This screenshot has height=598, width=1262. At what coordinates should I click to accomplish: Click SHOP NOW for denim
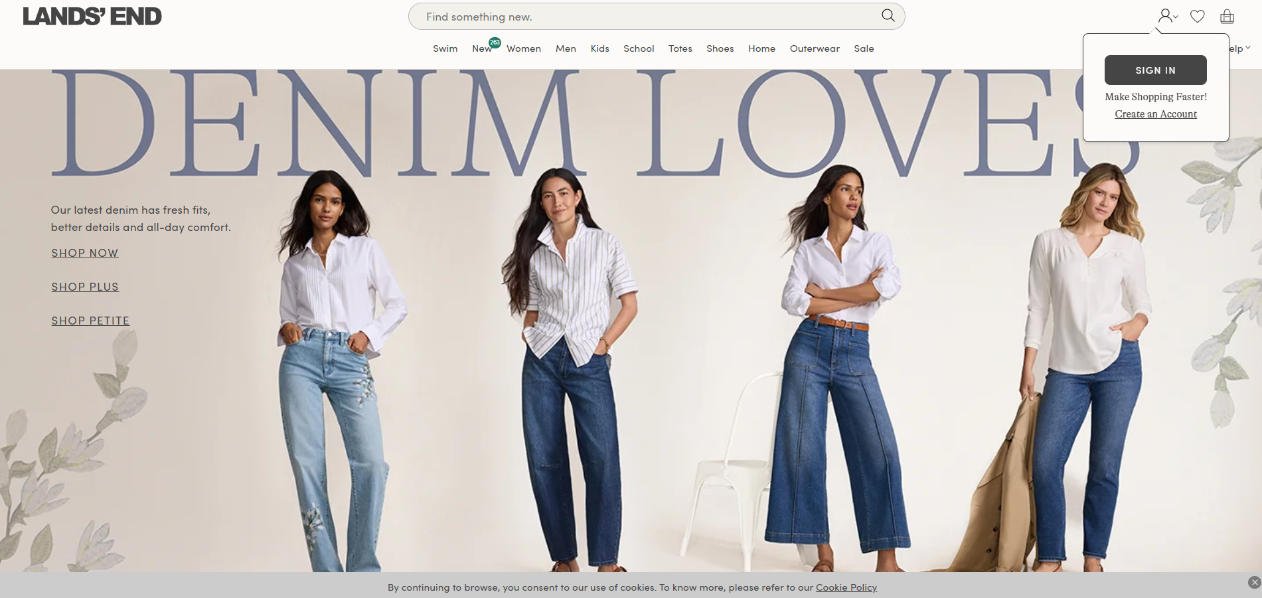[84, 253]
